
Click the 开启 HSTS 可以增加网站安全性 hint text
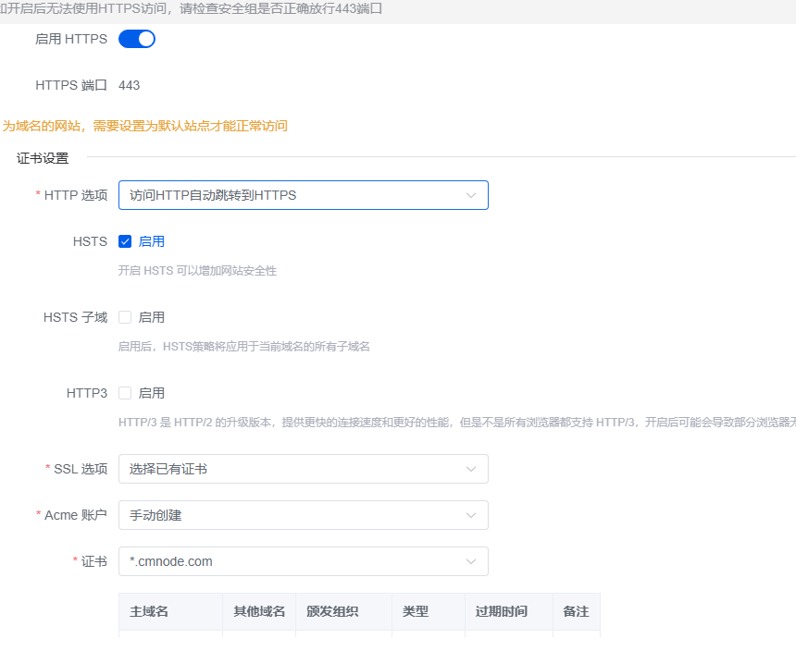[x=197, y=271]
